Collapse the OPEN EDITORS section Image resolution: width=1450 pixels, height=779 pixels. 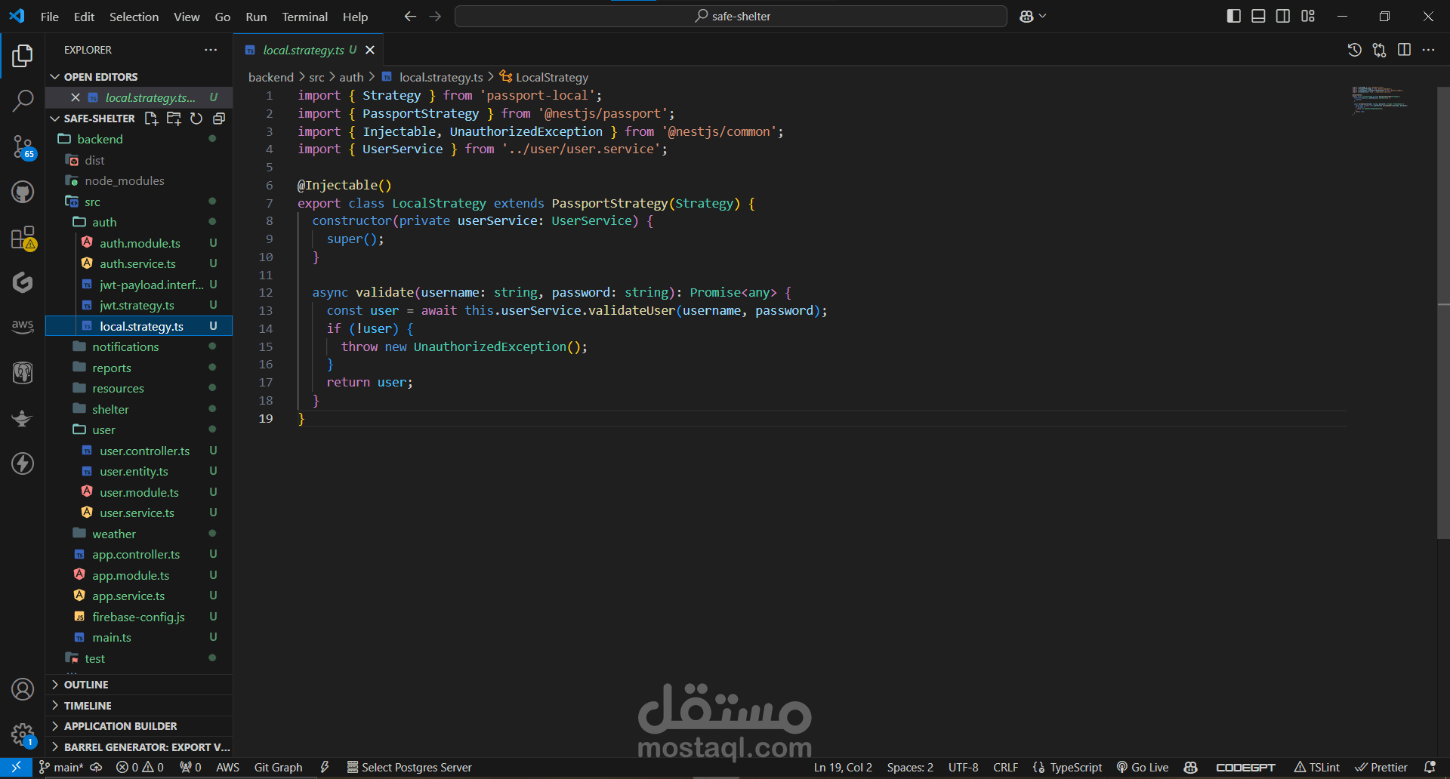coord(139,77)
